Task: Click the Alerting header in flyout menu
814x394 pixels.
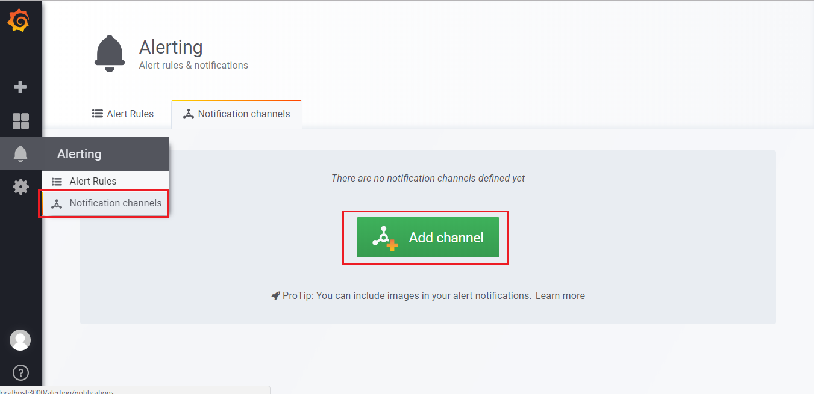Action: coord(80,154)
